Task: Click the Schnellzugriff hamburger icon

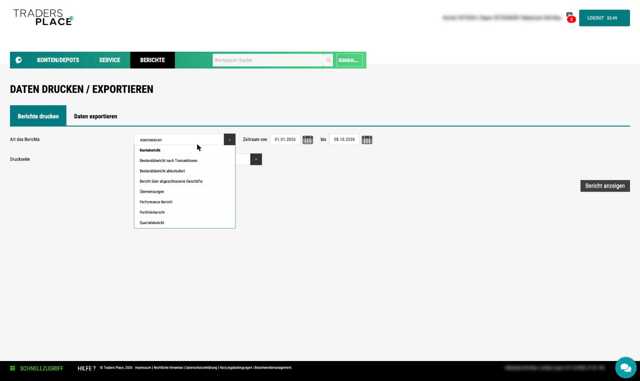Action: pyautogui.click(x=13, y=368)
